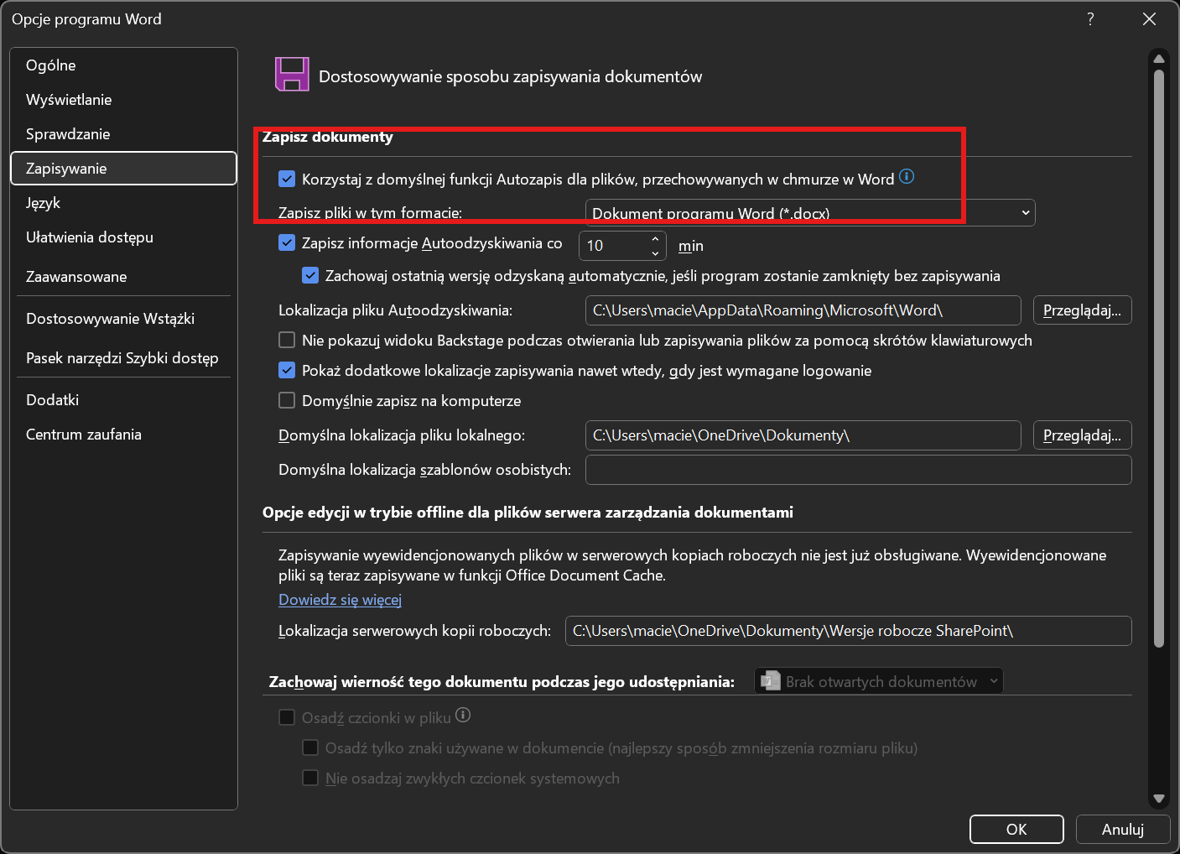Screen dimensions: 1180x854
Task: Click the 'Dowiedz się więcej' link
Action: [340, 600]
